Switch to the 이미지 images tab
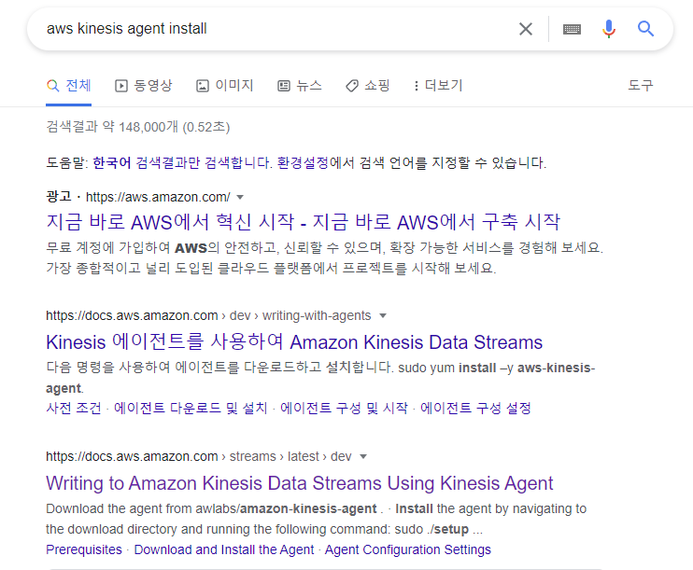Image resolution: width=693 pixels, height=570 pixels. 224,85
